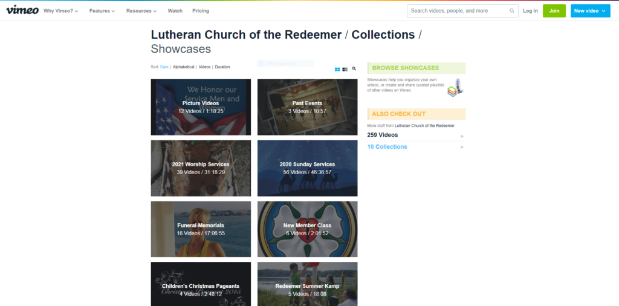Switch to detail list view icon

(345, 70)
